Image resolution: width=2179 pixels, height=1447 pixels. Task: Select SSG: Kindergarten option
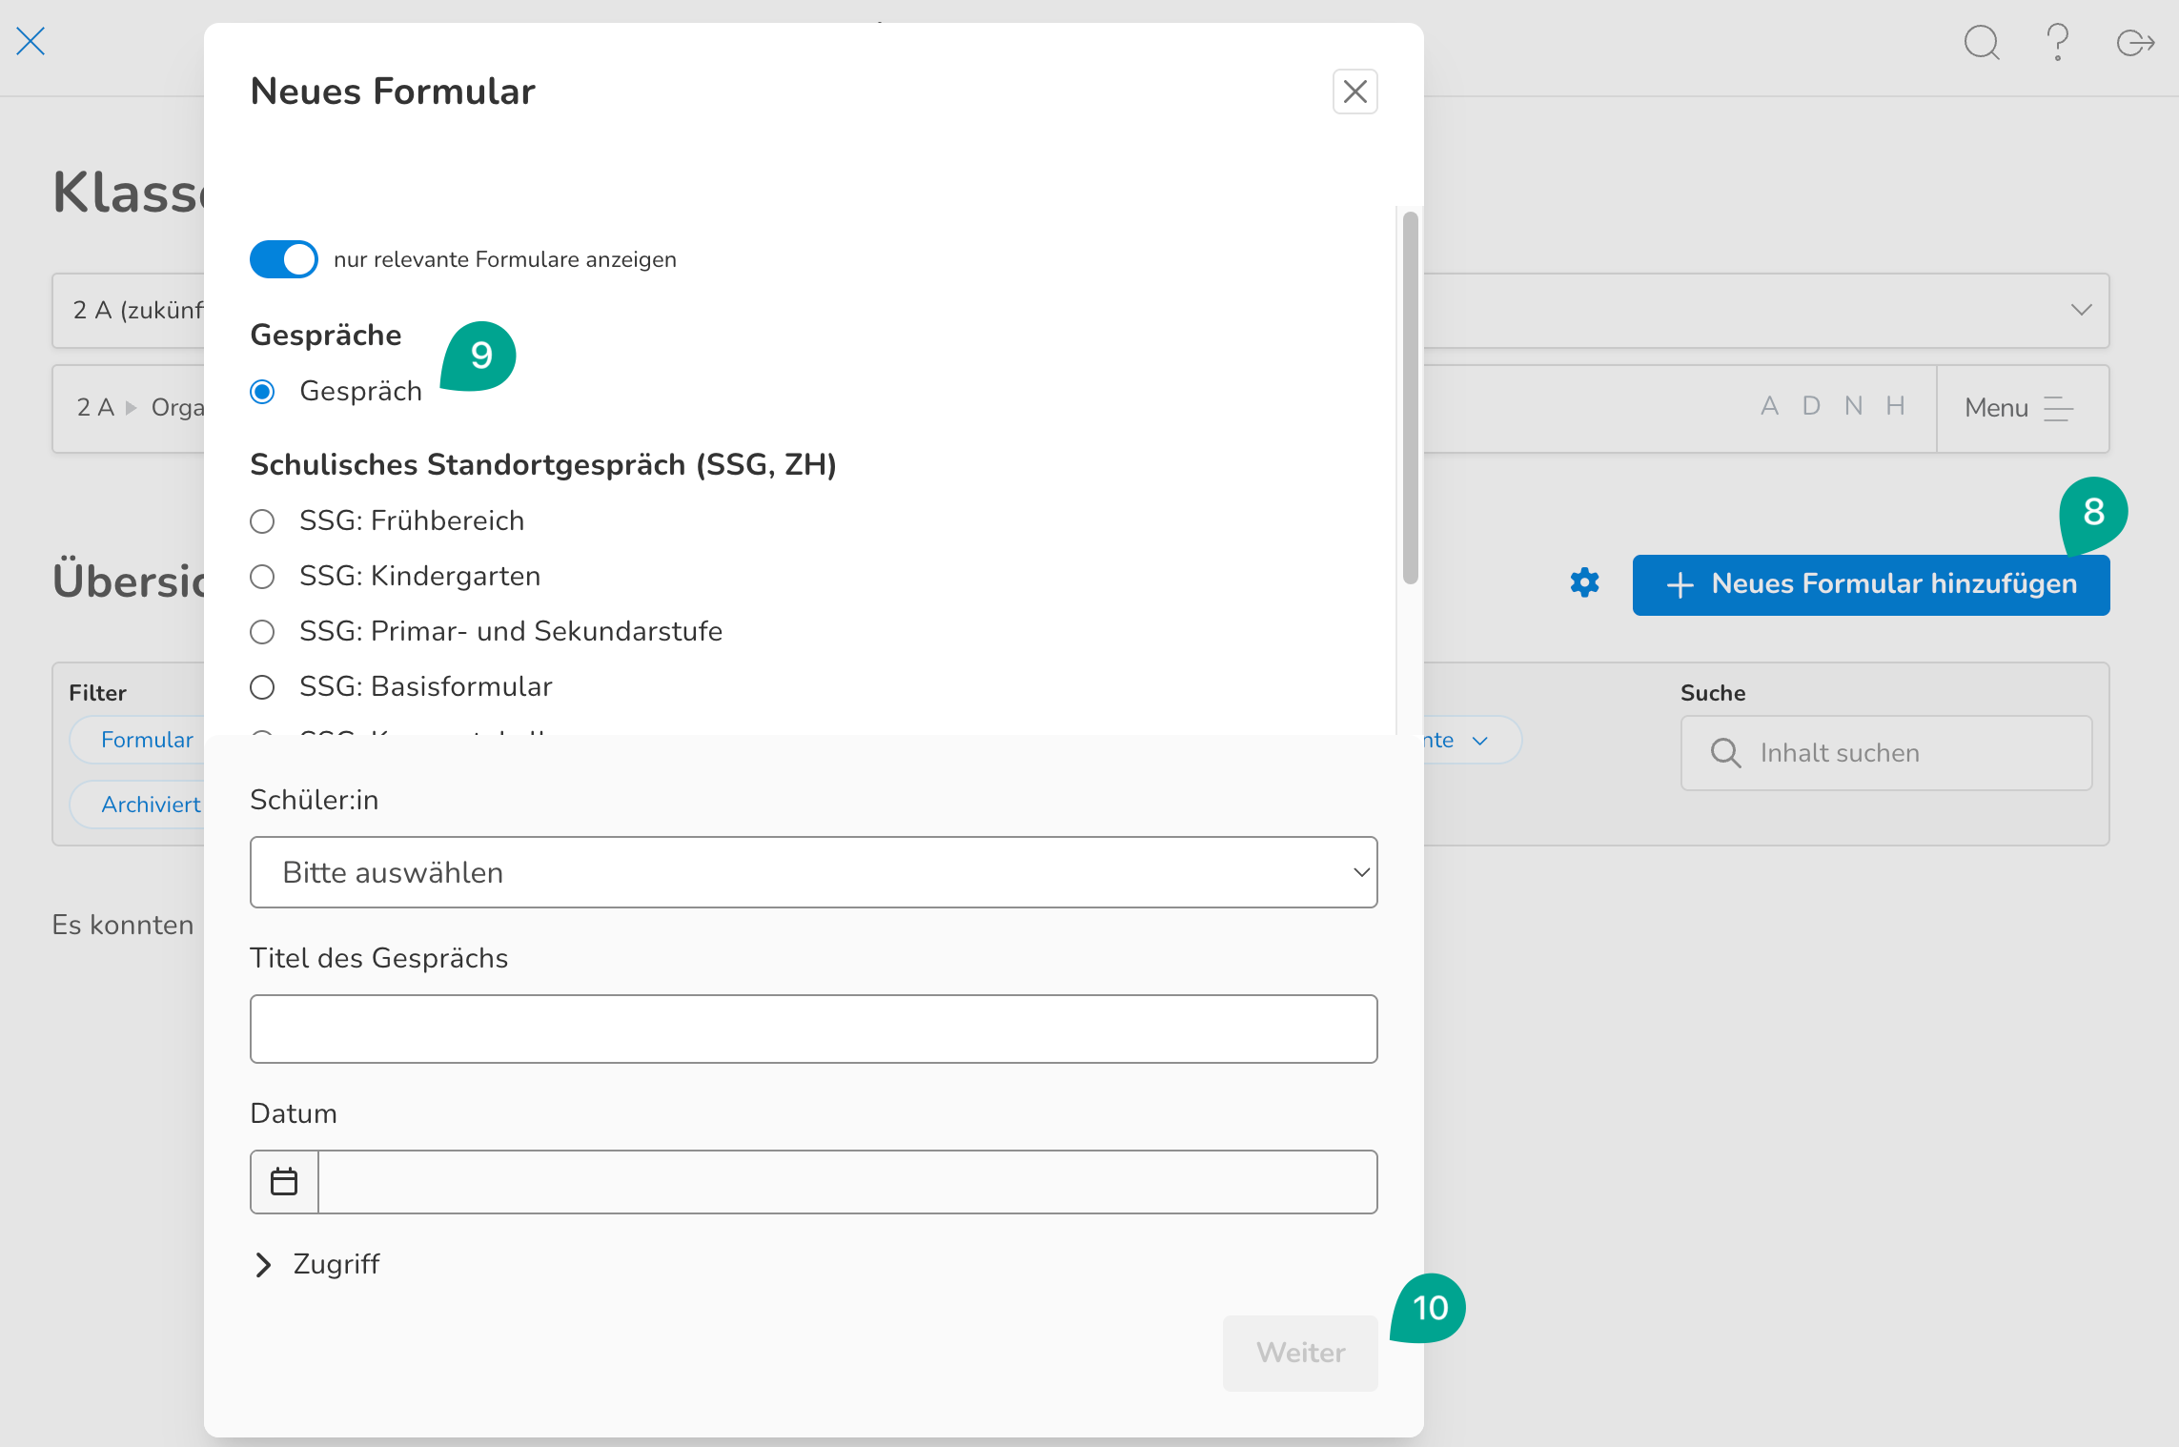(262, 577)
